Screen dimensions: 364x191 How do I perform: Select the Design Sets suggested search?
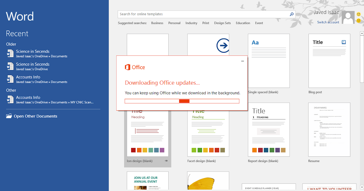pyautogui.click(x=222, y=23)
